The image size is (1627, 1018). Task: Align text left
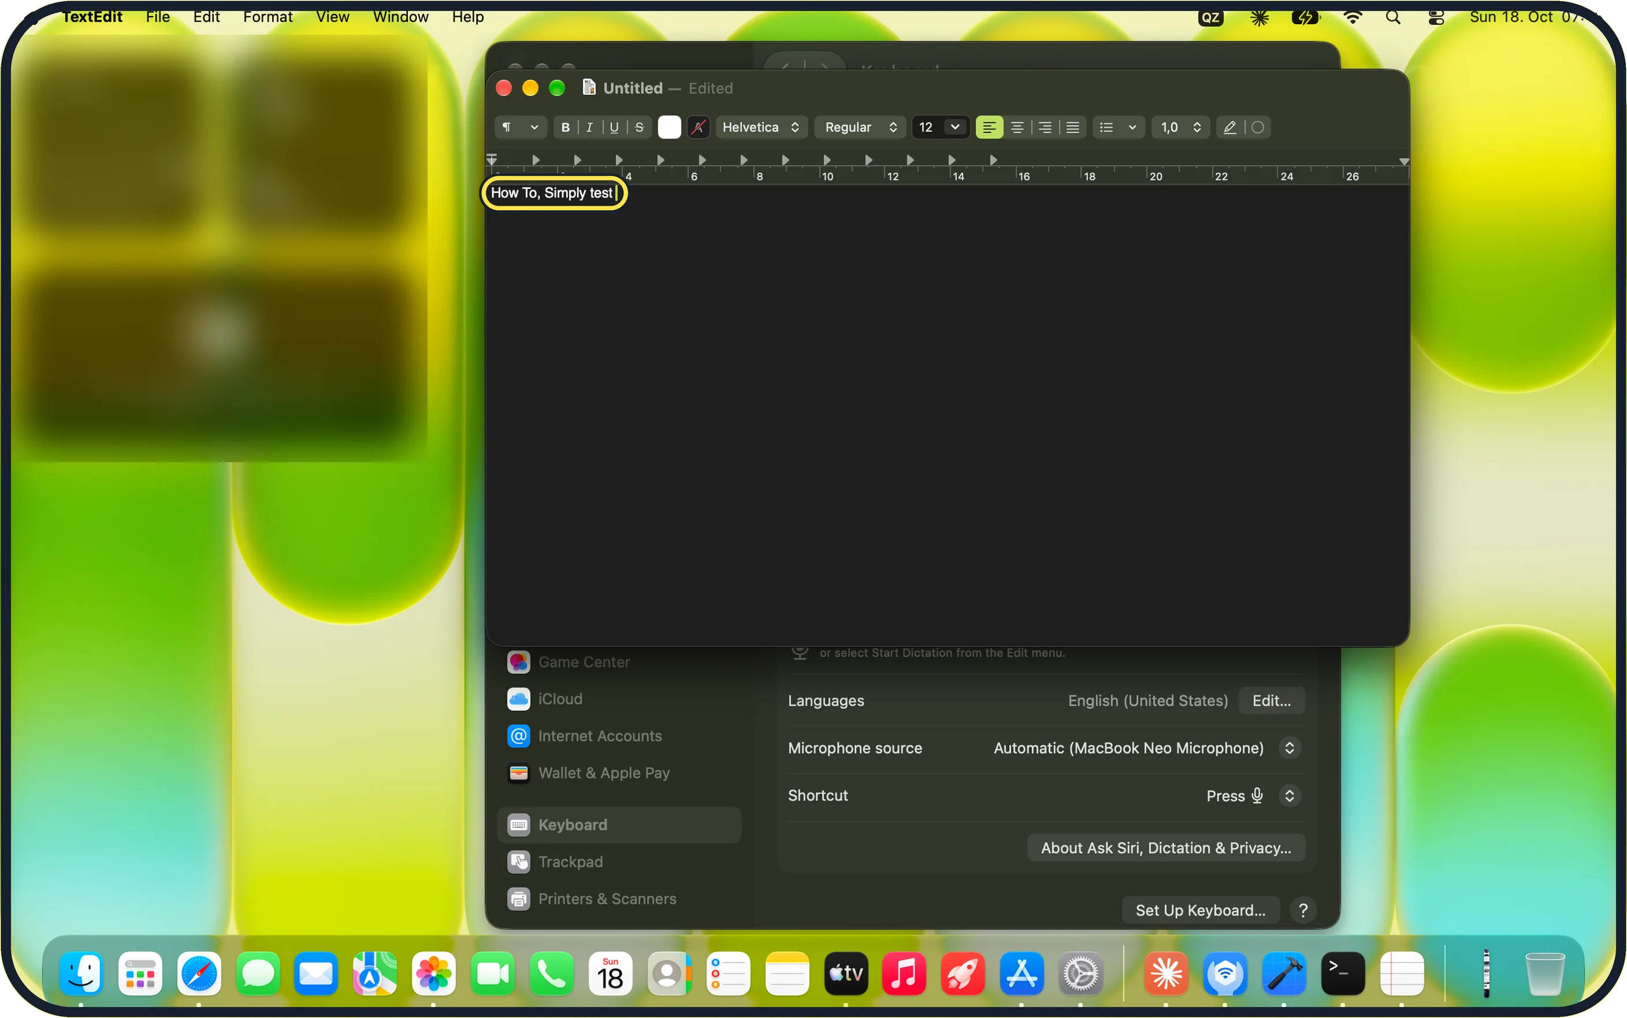(989, 127)
